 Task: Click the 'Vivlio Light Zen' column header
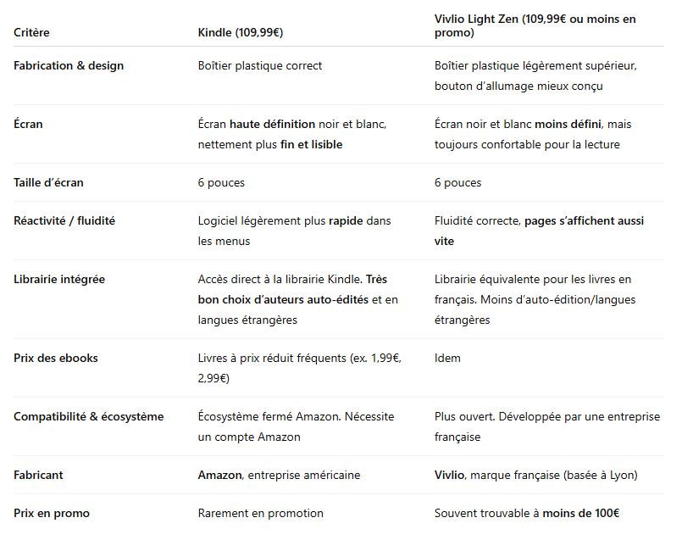point(535,25)
